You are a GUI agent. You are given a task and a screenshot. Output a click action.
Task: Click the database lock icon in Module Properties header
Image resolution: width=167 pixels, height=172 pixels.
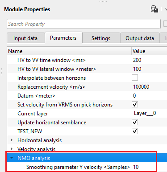(x=154, y=9)
